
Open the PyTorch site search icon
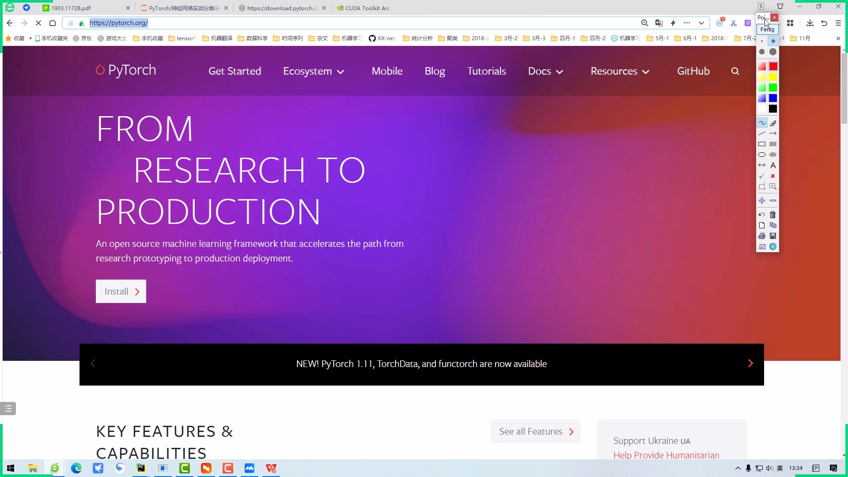click(x=735, y=71)
